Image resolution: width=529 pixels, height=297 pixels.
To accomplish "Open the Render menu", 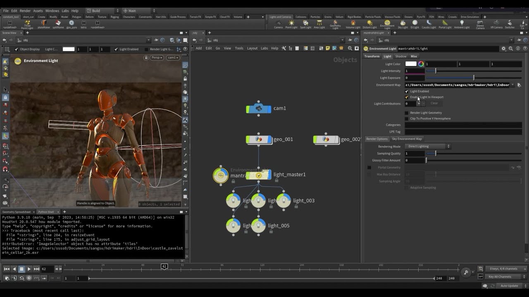I will click(x=25, y=11).
